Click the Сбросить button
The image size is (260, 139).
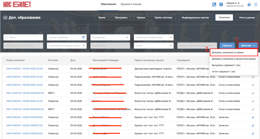pyautogui.click(x=227, y=46)
